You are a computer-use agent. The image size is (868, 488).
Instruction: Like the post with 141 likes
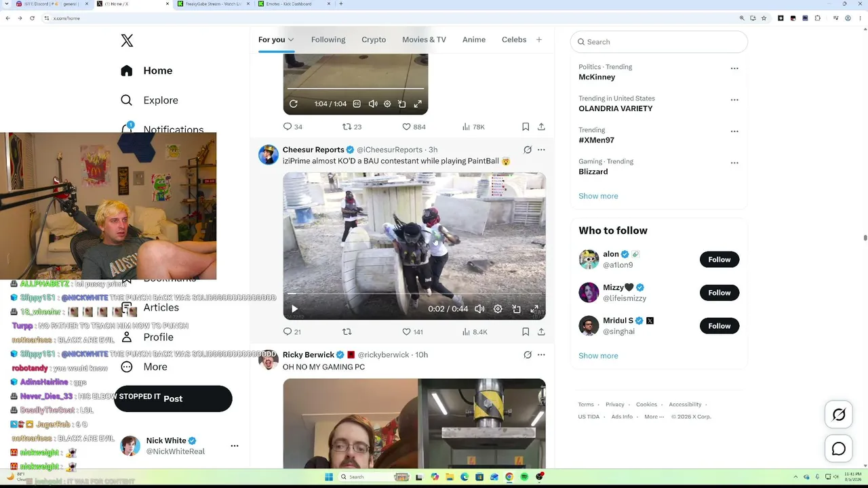[412, 331]
